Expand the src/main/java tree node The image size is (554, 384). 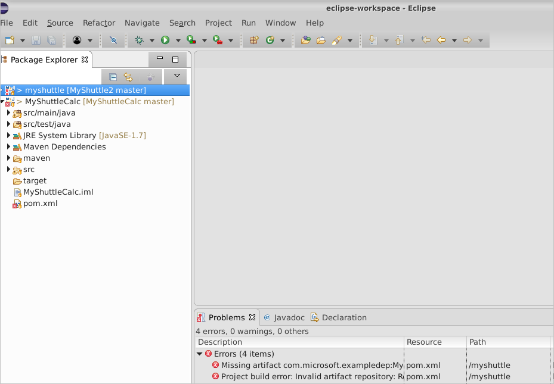pyautogui.click(x=8, y=113)
